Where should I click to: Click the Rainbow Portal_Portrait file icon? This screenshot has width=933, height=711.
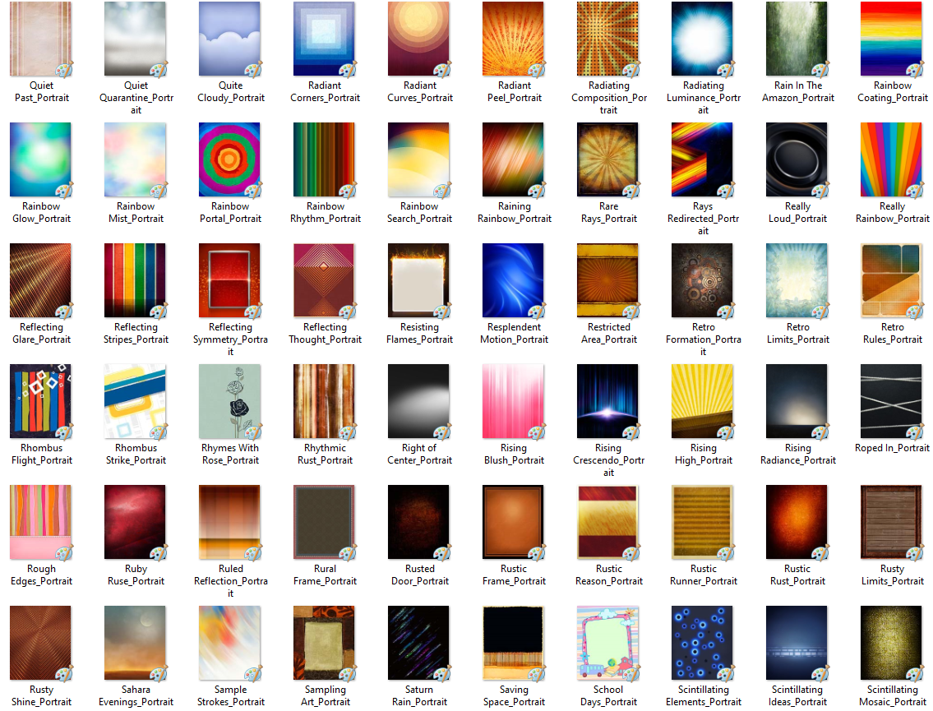click(230, 159)
